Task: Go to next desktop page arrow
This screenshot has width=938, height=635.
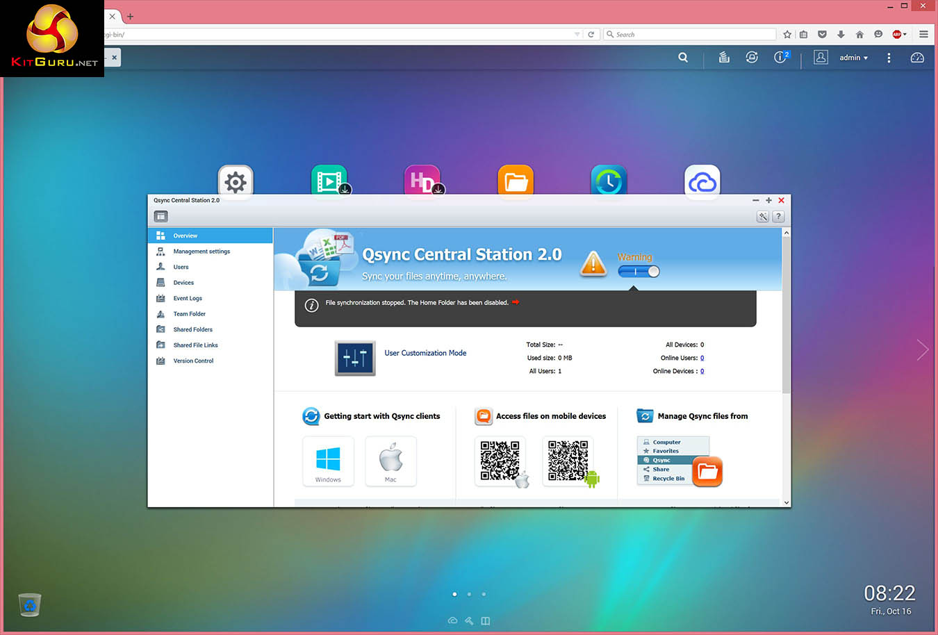Action: [922, 350]
